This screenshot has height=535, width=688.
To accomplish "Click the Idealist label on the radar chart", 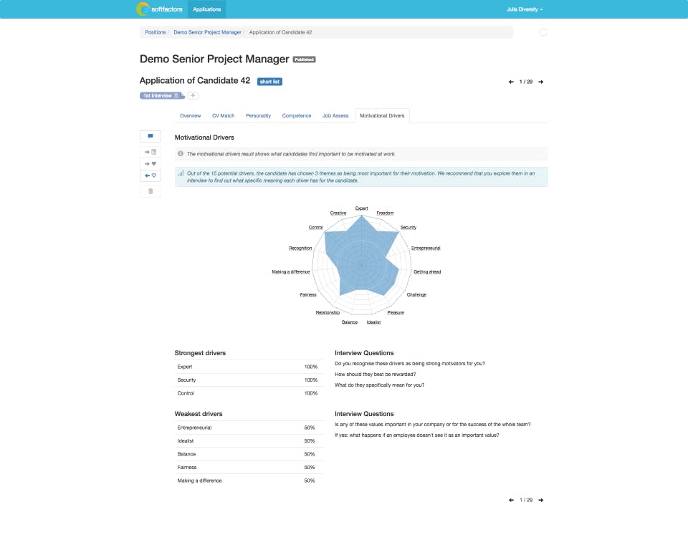I will (x=373, y=322).
